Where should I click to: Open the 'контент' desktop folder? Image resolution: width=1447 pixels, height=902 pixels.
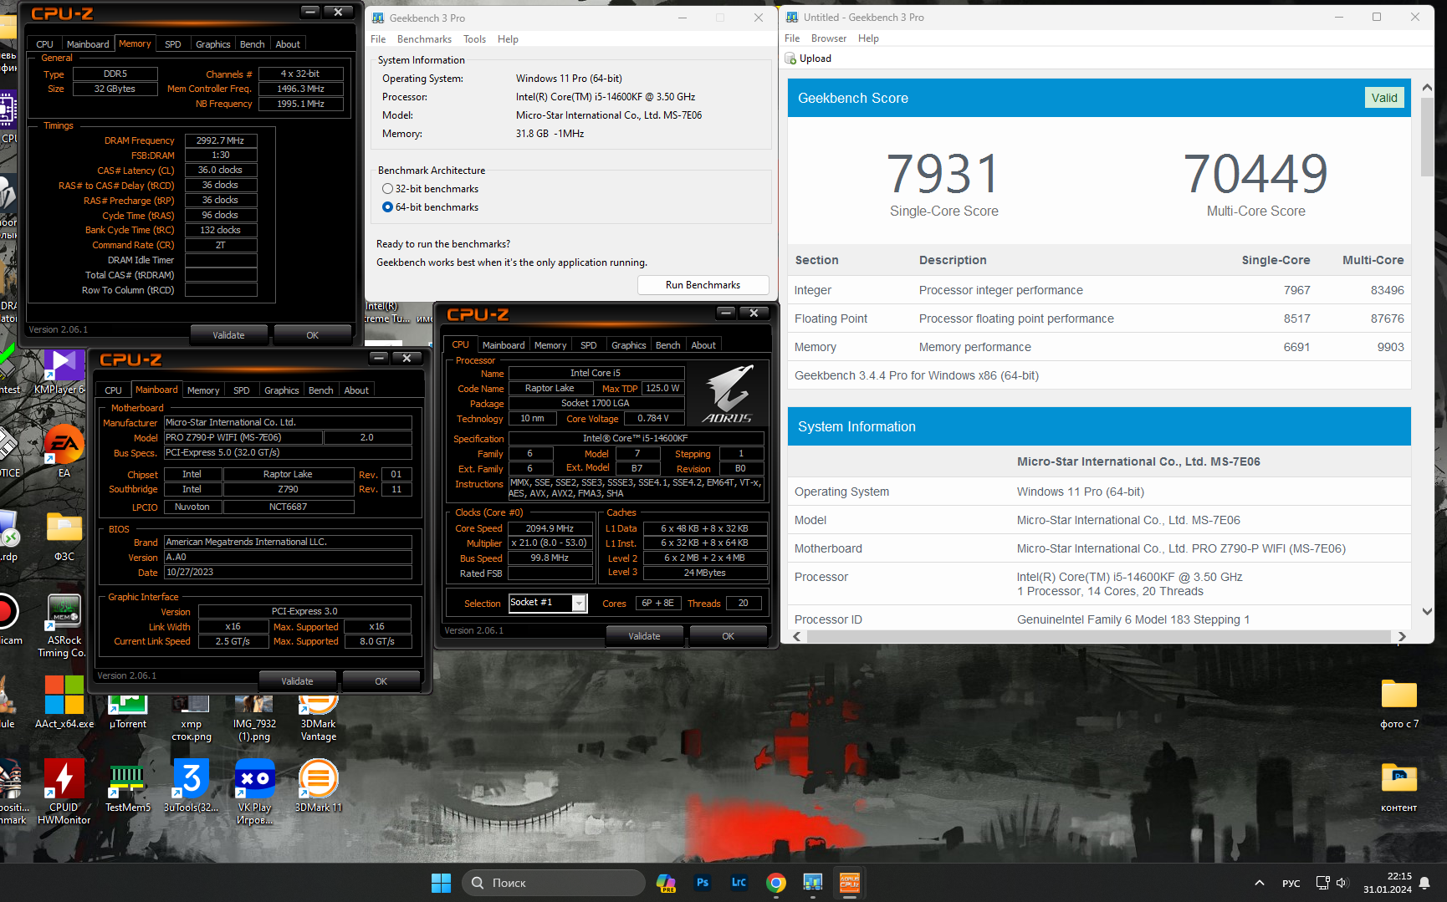coord(1398,786)
